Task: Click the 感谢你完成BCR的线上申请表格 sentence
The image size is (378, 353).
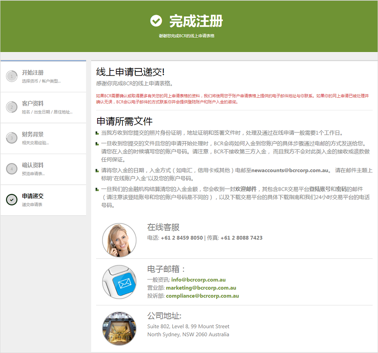Action: point(135,84)
